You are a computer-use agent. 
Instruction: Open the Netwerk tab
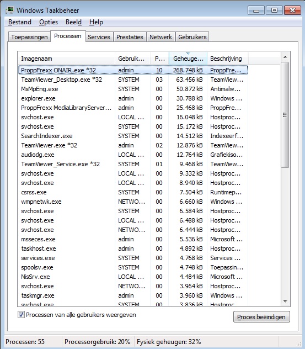pyautogui.click(x=160, y=37)
